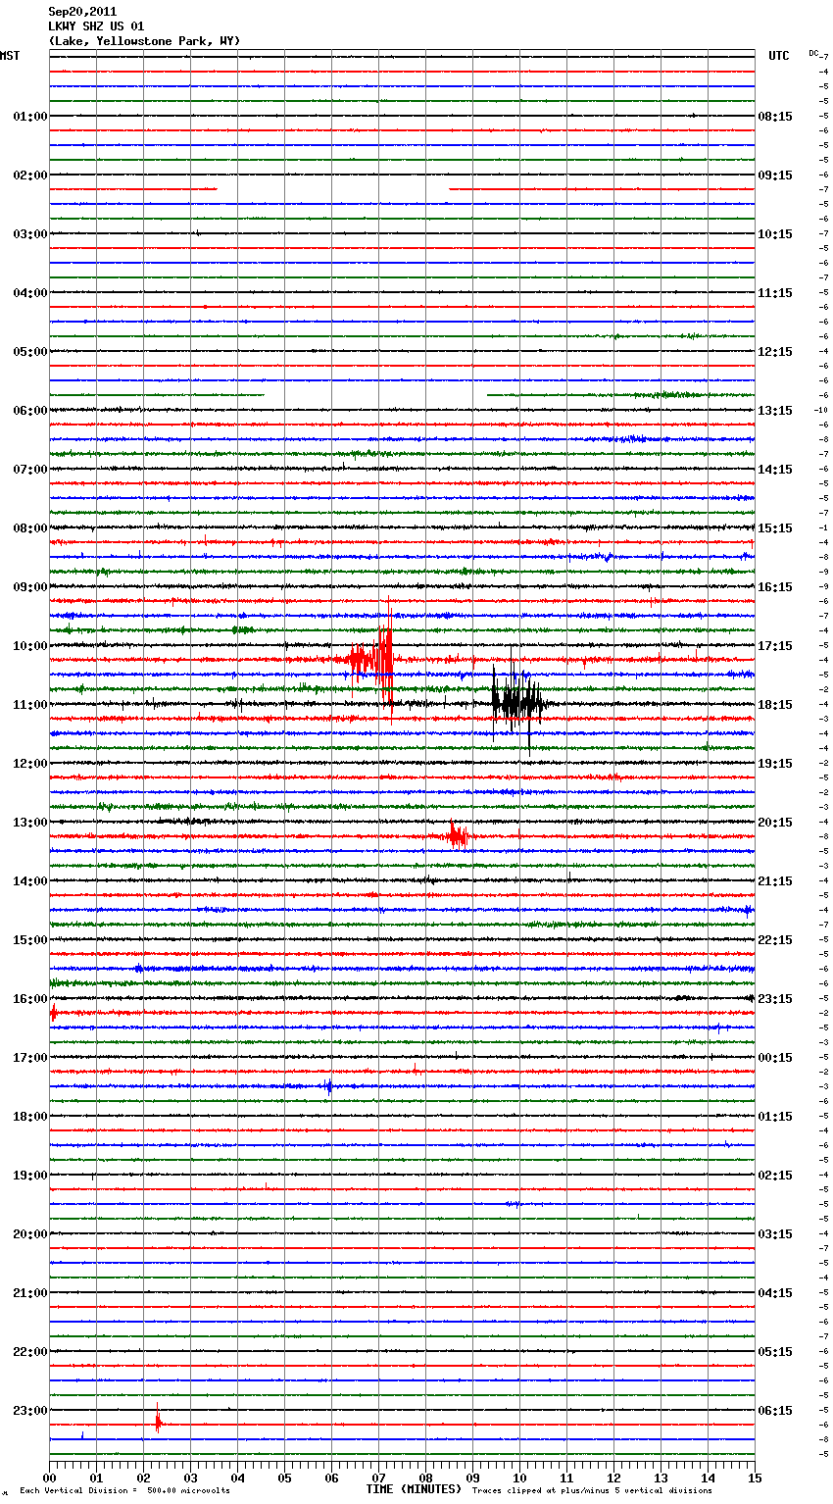Click the Each Vertical Division 500.00 microvolts note
Image resolution: width=833 pixels, height=1504 pixels.
coord(124,1491)
